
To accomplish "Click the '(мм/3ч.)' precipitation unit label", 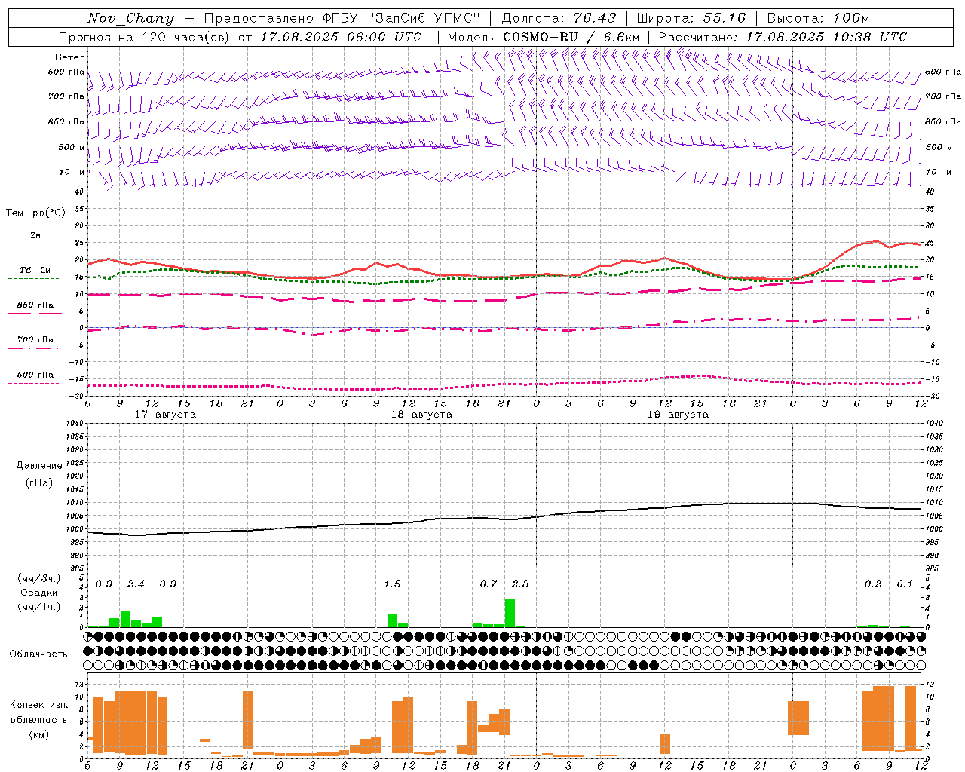I will coord(39,579).
